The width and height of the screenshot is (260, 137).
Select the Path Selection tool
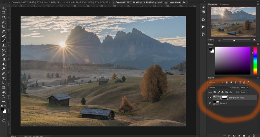(x=3, y=83)
